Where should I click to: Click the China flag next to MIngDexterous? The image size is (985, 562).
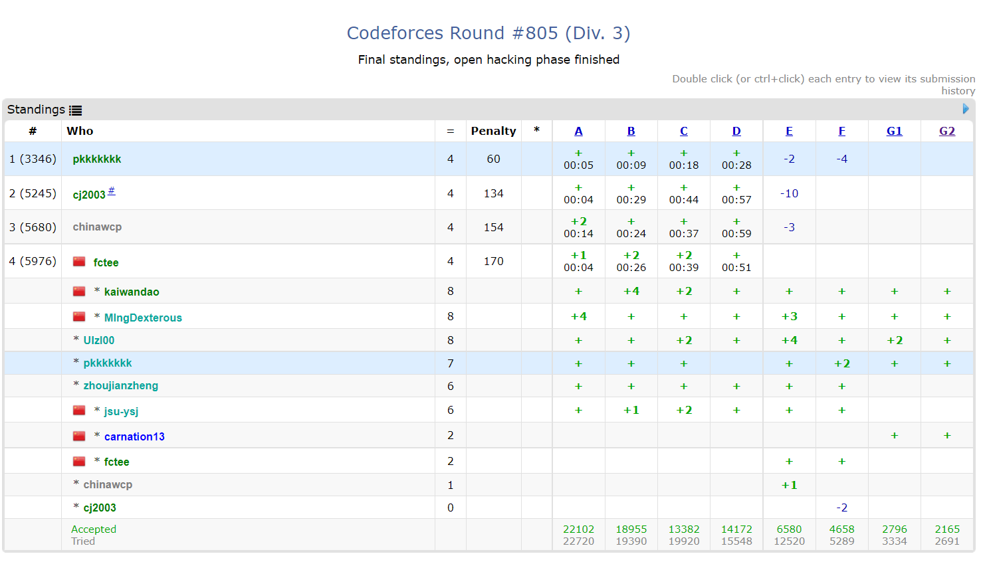tap(79, 317)
